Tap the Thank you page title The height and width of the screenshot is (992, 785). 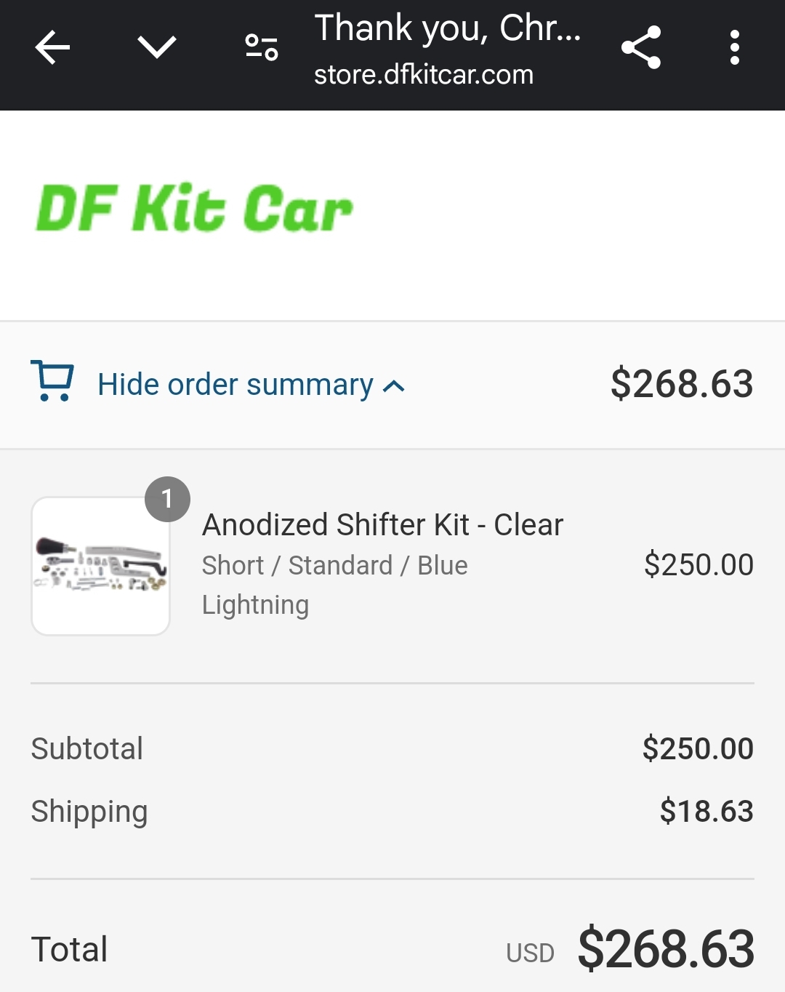tap(447, 28)
